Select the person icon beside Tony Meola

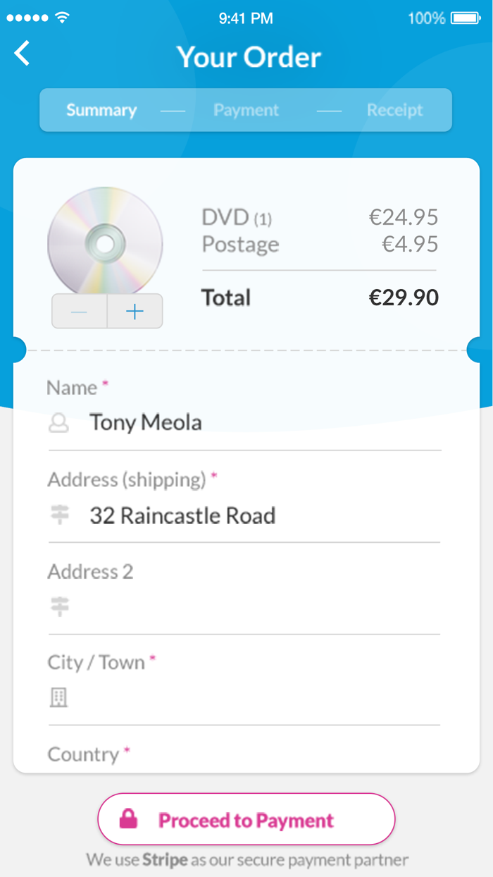coord(60,422)
